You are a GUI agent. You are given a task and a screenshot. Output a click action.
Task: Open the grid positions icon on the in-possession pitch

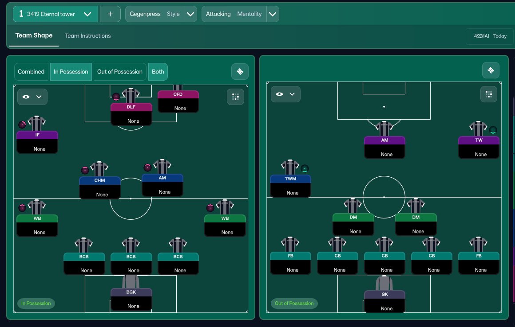235,97
